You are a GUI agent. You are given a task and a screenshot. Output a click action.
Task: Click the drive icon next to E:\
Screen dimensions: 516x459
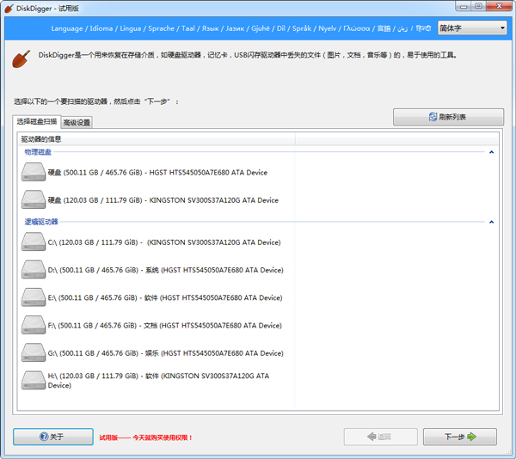34,297
